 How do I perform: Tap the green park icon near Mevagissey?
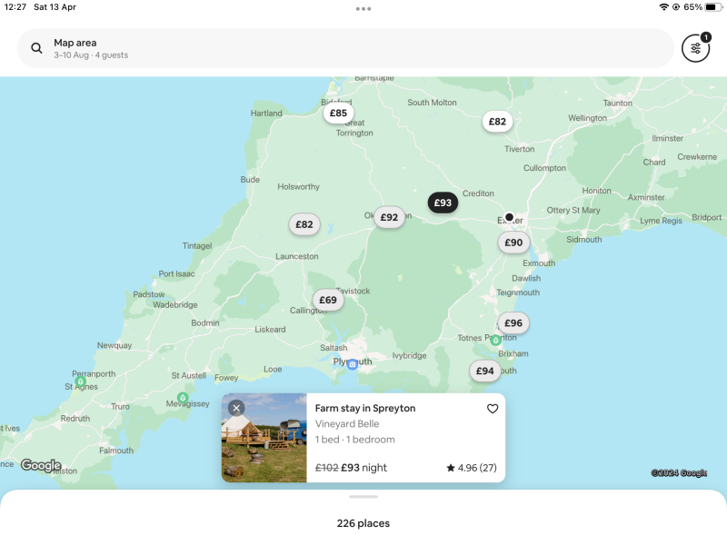click(x=183, y=398)
